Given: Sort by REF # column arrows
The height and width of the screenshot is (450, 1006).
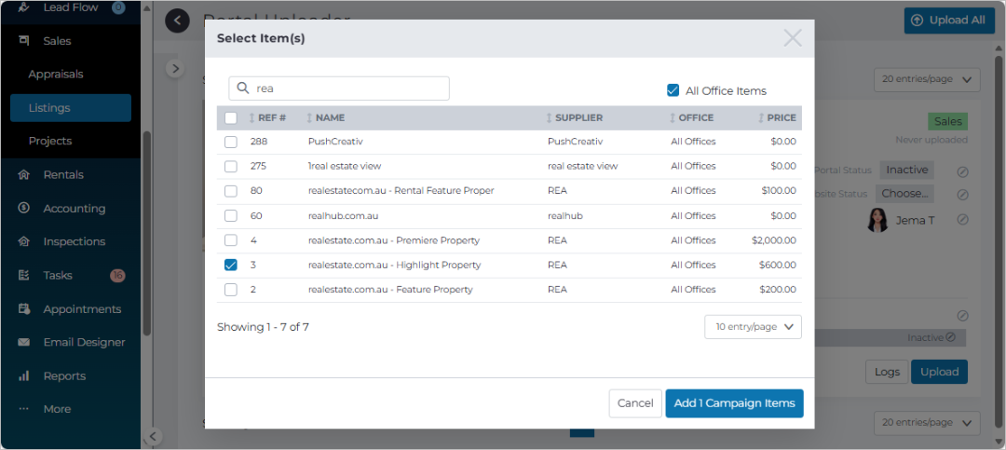Looking at the screenshot, I should [252, 118].
